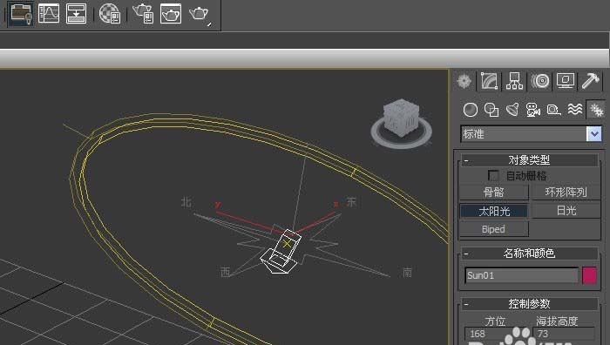Select the Systems category icon
The image size is (610, 345).
tap(595, 110)
